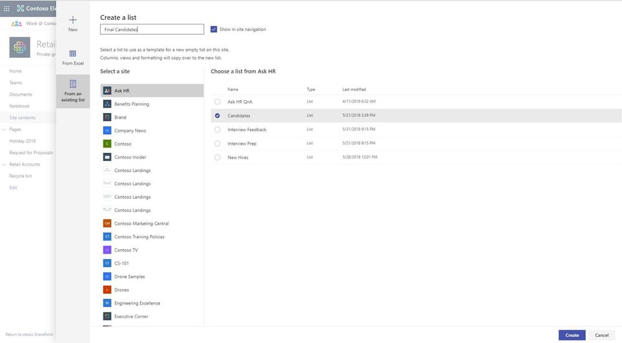The width and height of the screenshot is (622, 343).
Task: Open Site contents in the navigation
Action: click(x=22, y=117)
